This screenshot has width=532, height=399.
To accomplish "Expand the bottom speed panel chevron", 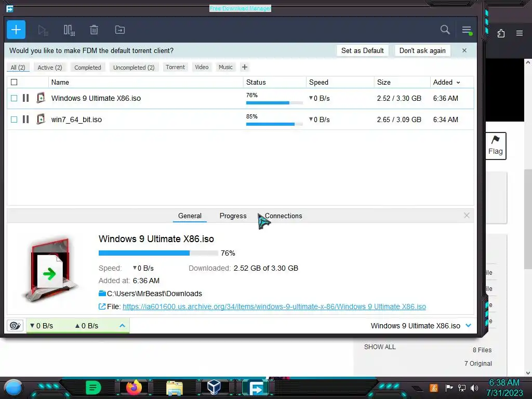I will click(123, 326).
